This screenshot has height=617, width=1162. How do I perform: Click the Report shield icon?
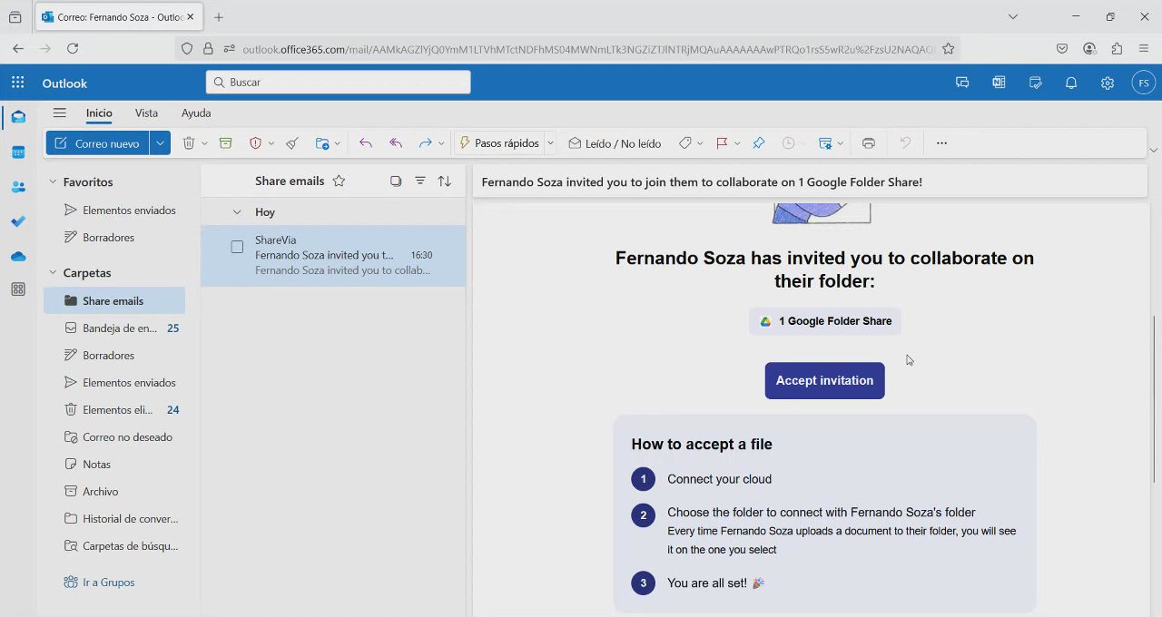pyautogui.click(x=255, y=143)
